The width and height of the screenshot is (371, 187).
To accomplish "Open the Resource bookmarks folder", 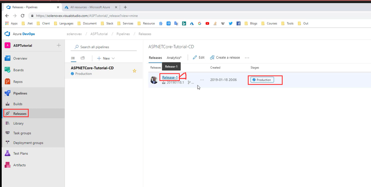I will (146, 23).
